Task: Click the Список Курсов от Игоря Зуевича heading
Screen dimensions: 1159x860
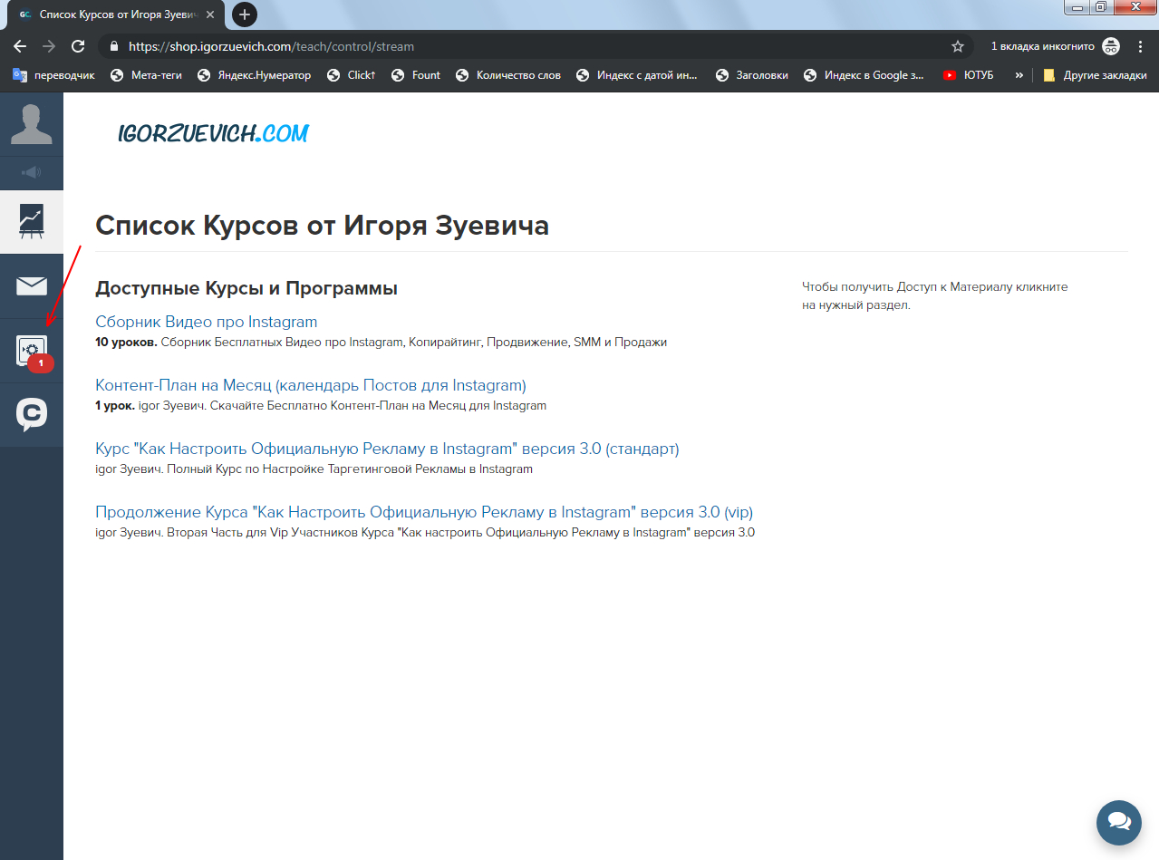Action: click(322, 226)
